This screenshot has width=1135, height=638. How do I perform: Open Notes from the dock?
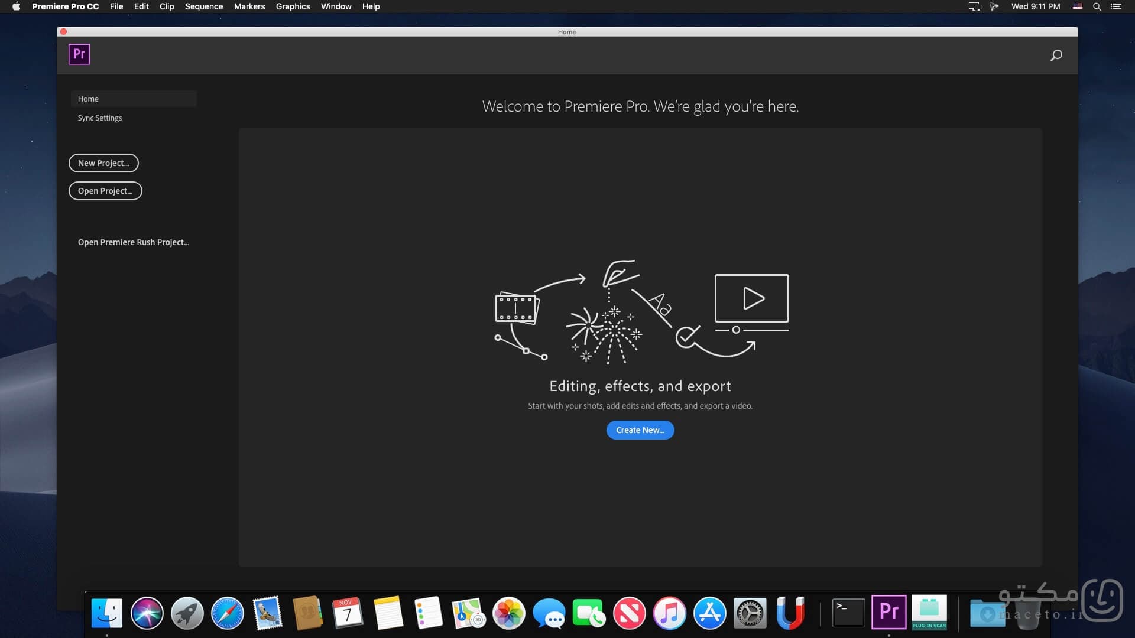tap(388, 613)
